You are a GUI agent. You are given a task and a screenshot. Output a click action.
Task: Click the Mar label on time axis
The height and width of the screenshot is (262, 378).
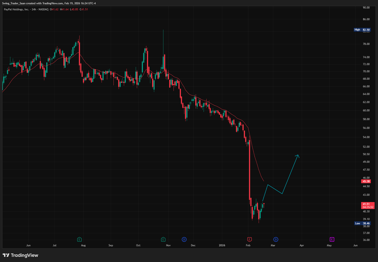coord(273,245)
